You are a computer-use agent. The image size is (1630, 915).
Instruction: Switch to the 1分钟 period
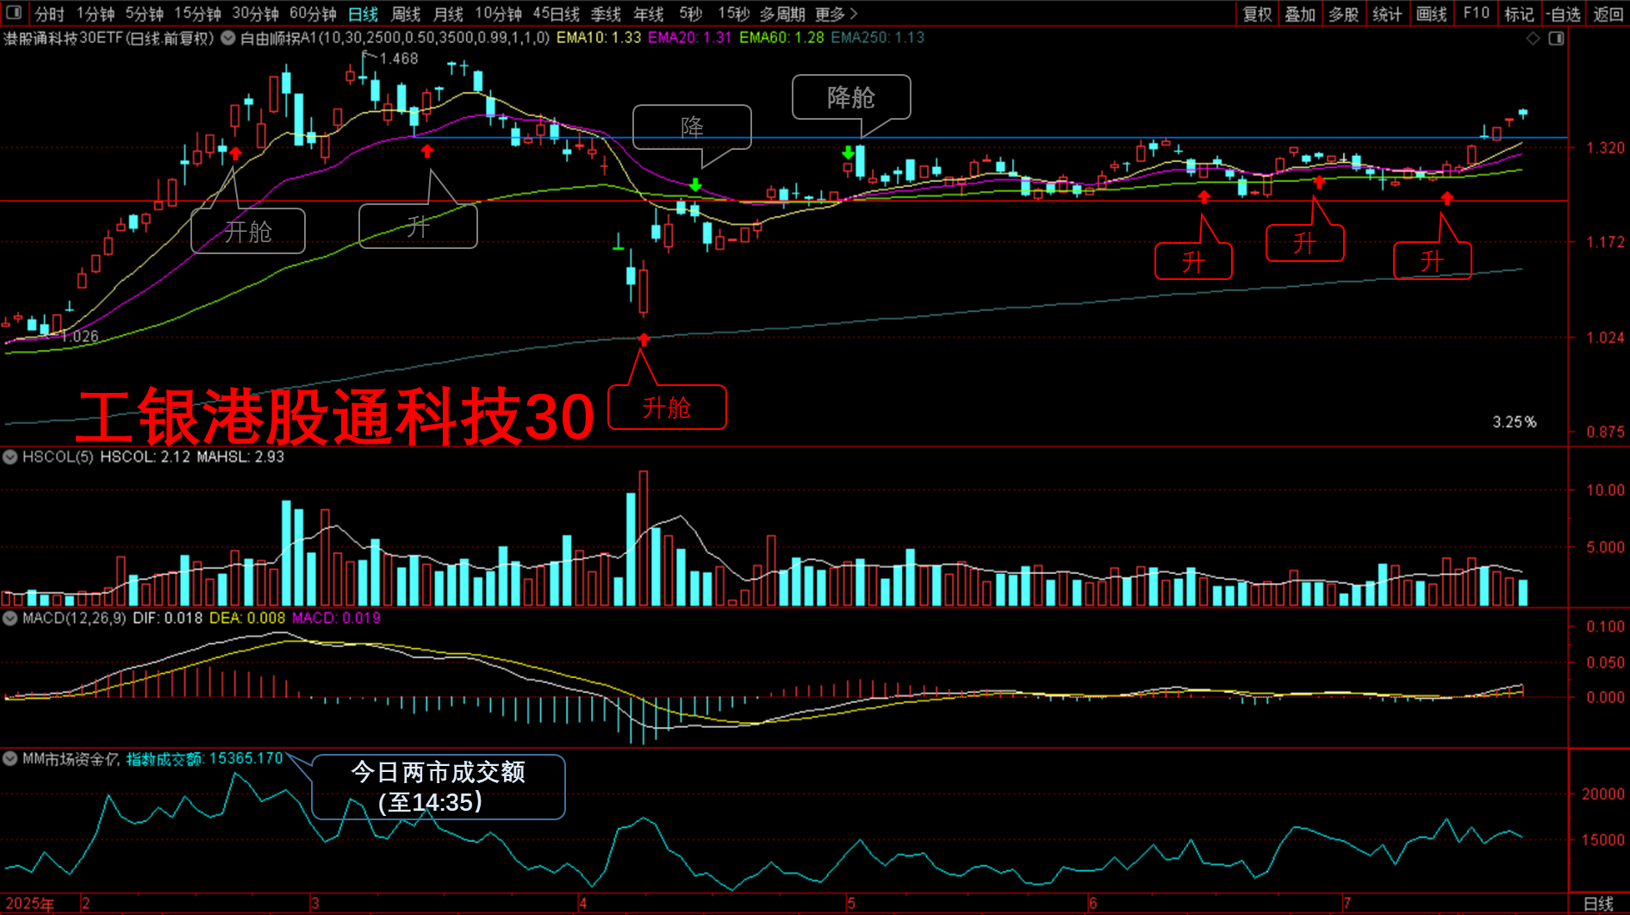95,14
